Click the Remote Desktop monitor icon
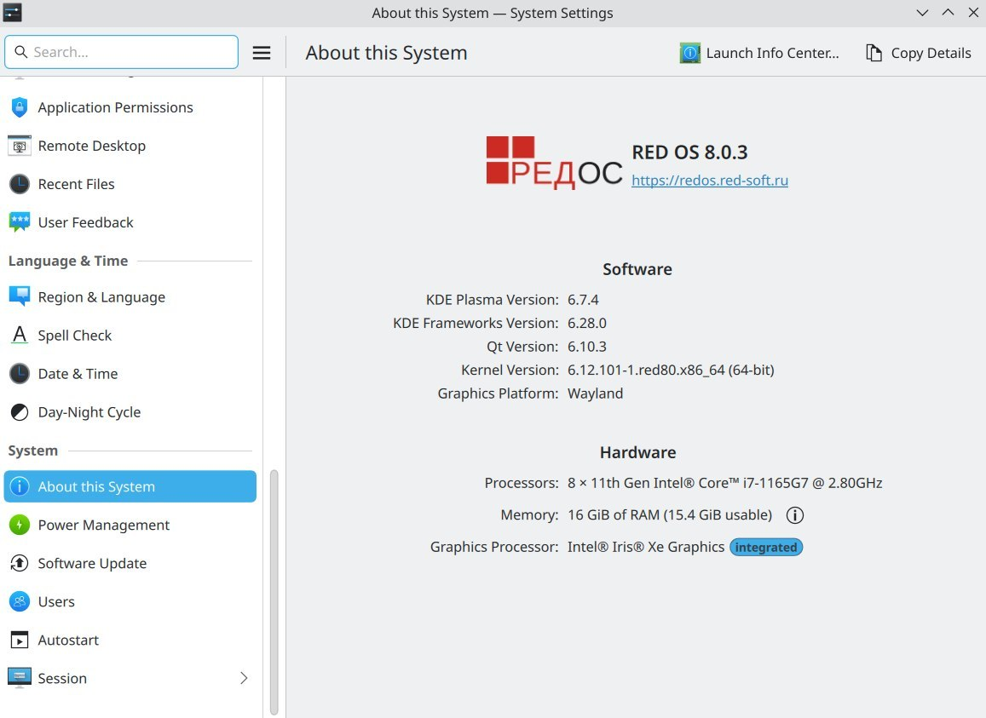Image resolution: width=986 pixels, height=718 pixels. coord(20,146)
